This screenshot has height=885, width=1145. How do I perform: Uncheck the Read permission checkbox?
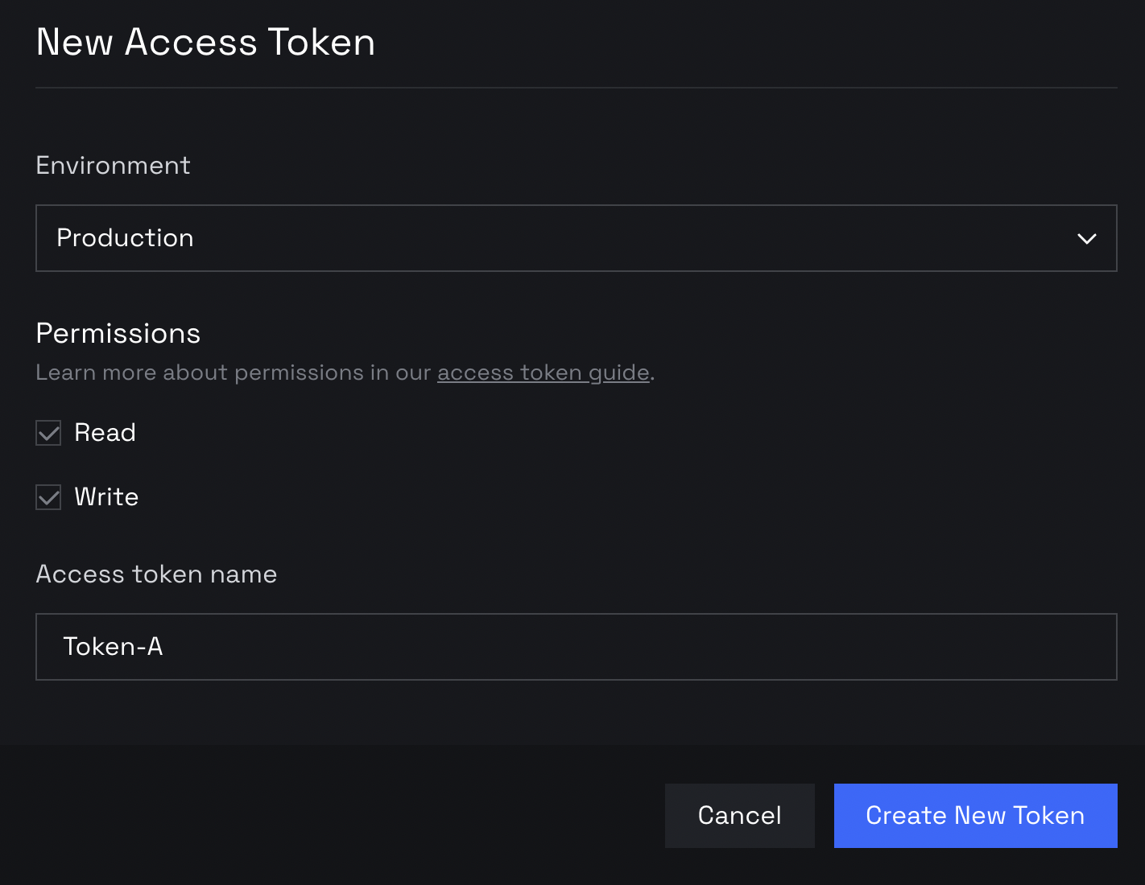pyautogui.click(x=48, y=433)
